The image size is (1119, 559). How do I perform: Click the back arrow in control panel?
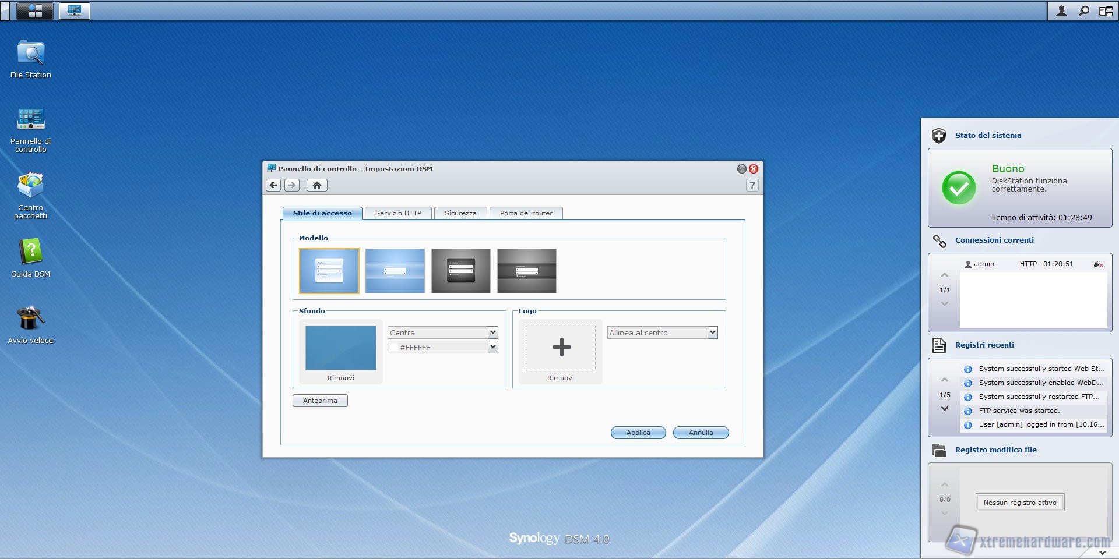pyautogui.click(x=273, y=185)
